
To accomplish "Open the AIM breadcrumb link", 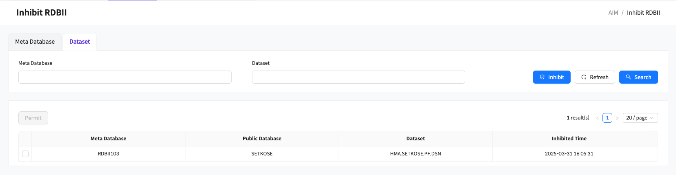I will (613, 13).
